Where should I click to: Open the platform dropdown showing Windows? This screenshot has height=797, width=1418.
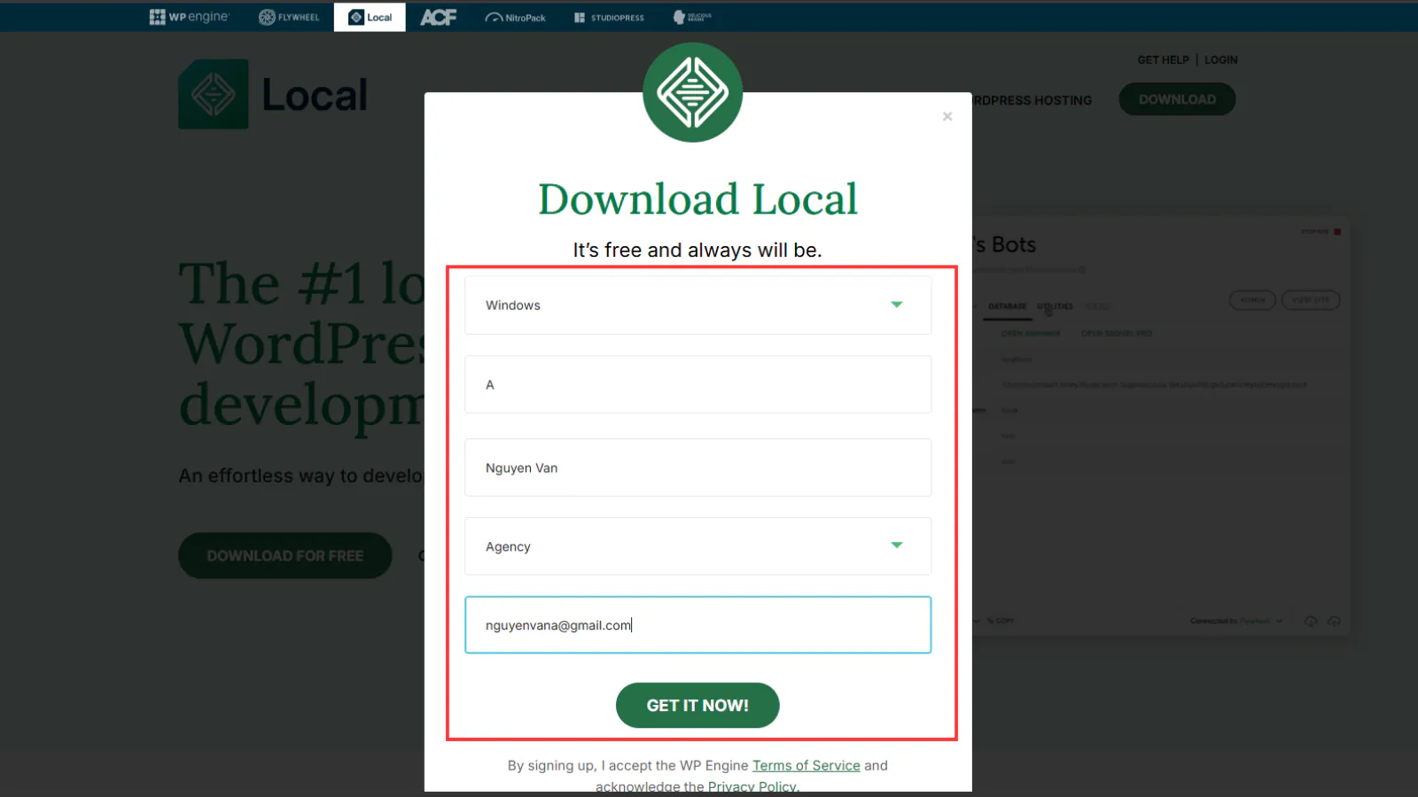pos(697,305)
